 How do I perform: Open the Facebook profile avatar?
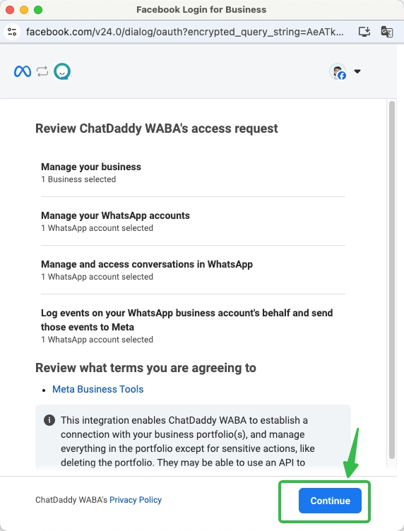(x=338, y=71)
